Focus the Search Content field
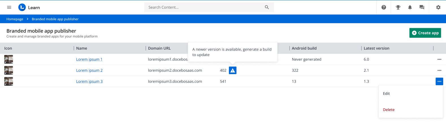The image size is (446, 124). coord(203,7)
